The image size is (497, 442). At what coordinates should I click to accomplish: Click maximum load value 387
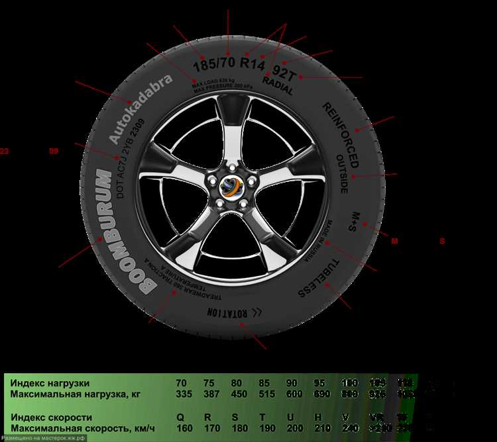tap(212, 394)
